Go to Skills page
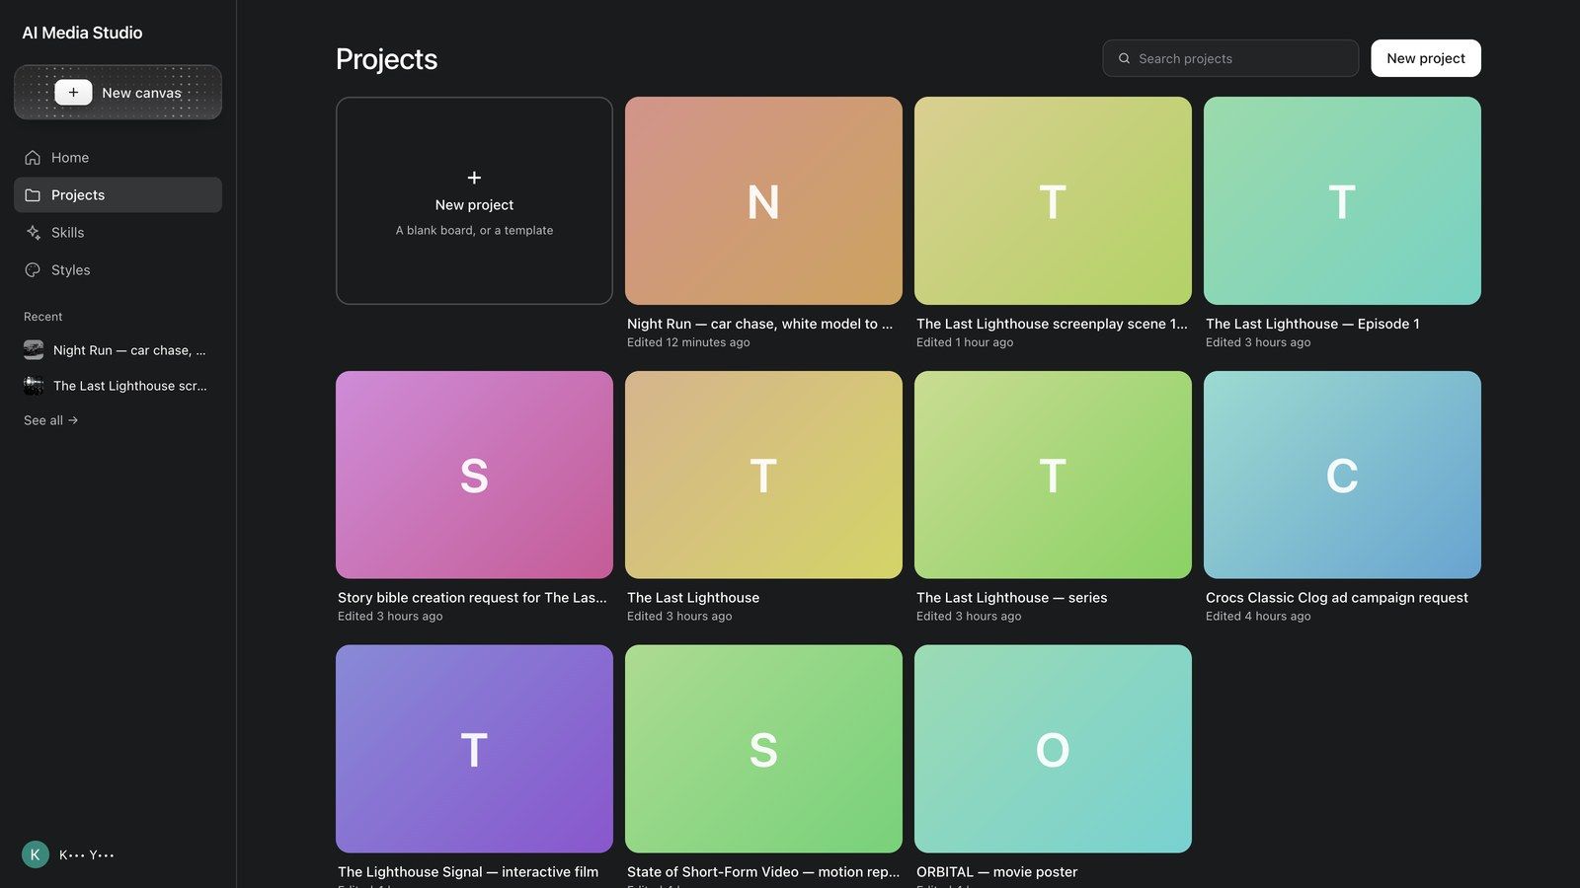Screen dimensions: 1580x888 (118, 233)
